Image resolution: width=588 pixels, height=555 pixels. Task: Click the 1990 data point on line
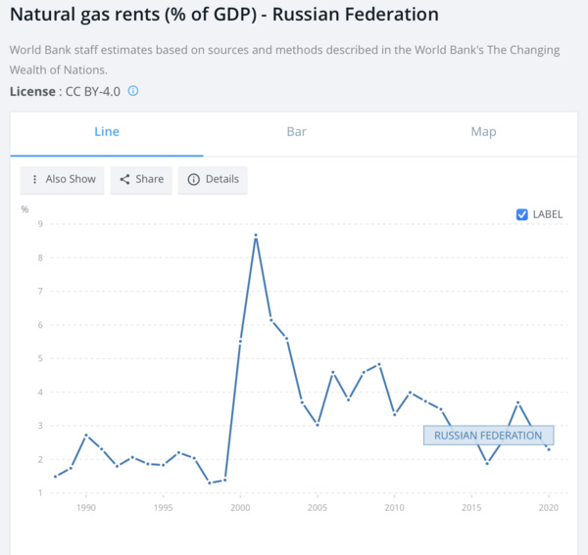86,436
